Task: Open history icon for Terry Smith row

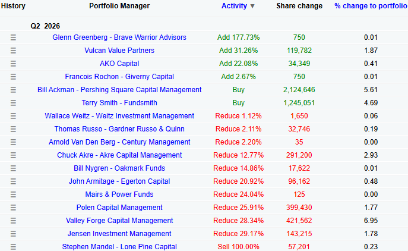Action: [x=13, y=103]
